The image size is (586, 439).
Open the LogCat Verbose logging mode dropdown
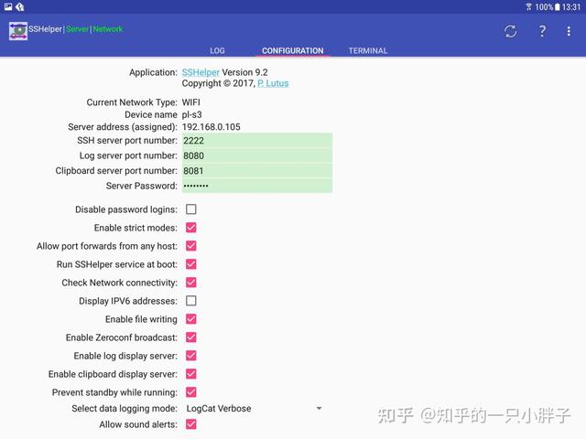click(x=255, y=409)
